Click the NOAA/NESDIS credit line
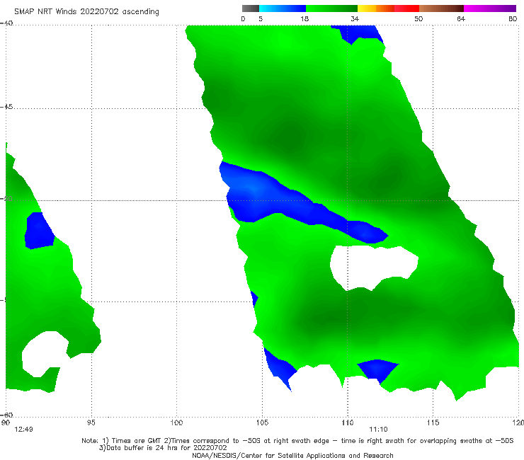524x460 pixels. tap(292, 455)
